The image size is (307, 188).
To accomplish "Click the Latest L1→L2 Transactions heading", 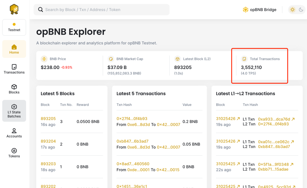I will pyautogui.click(x=246, y=93).
